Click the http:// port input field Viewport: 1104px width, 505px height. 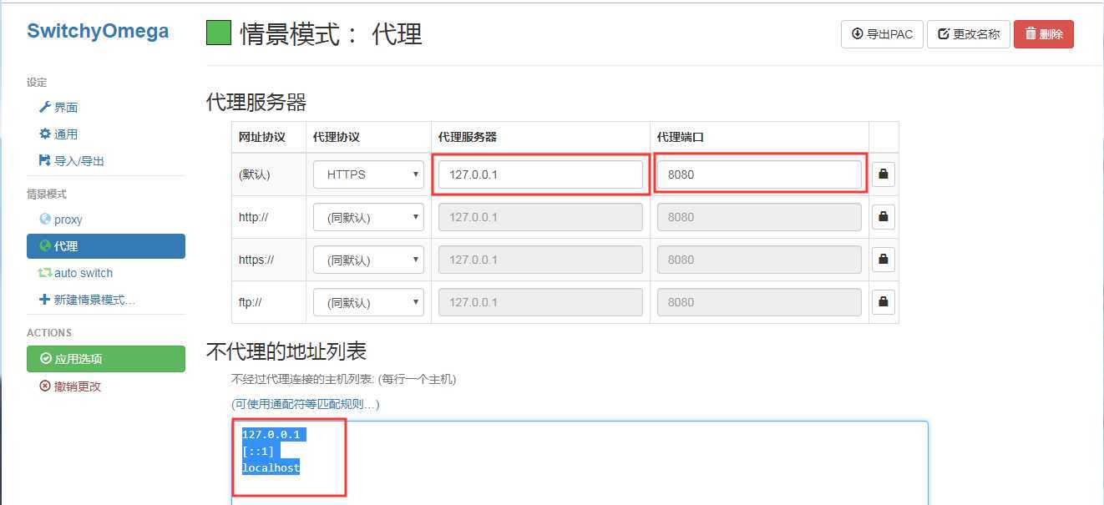click(759, 217)
